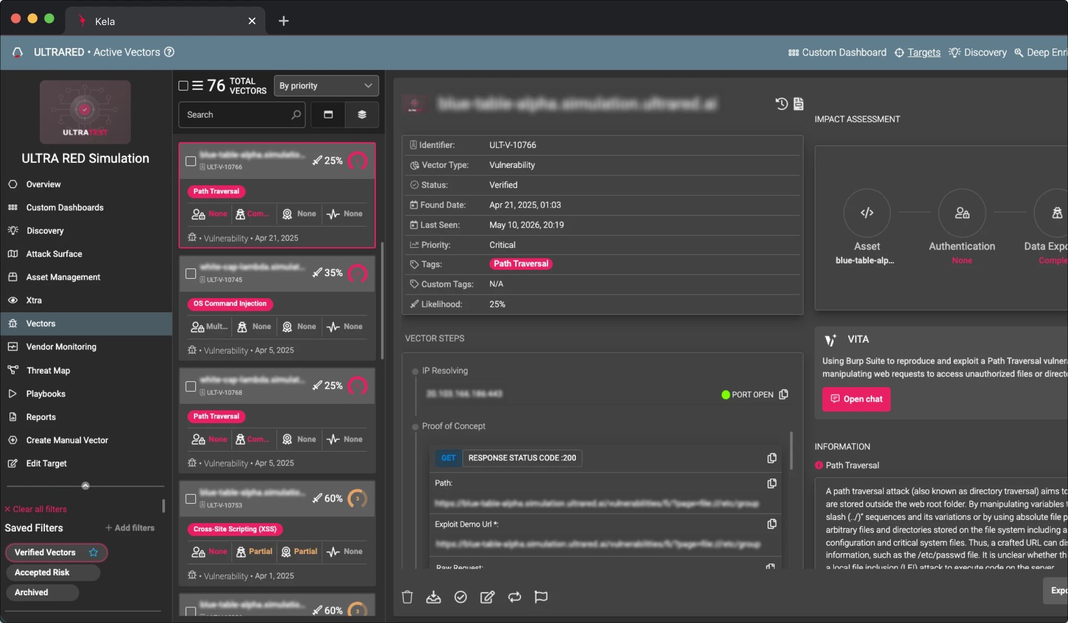
Task: Click the Path Traversal tag in details table
Action: [x=521, y=264]
